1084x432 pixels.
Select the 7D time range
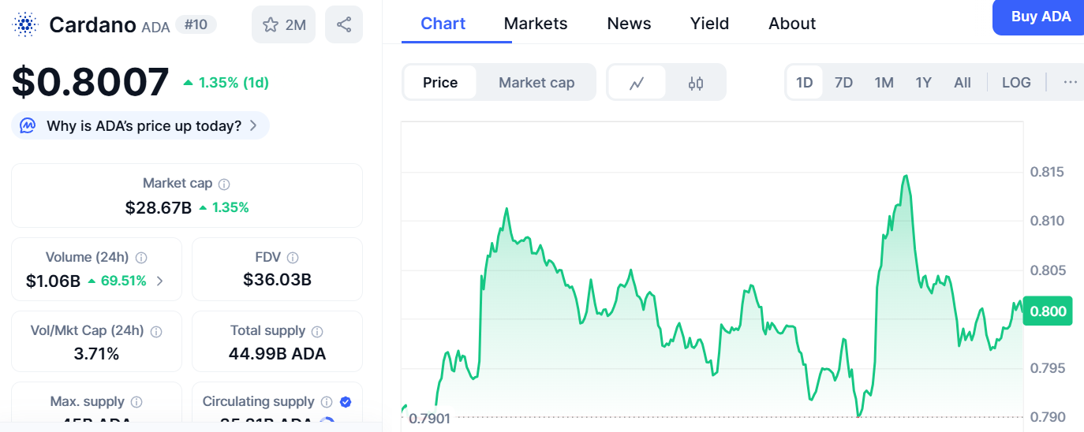843,83
